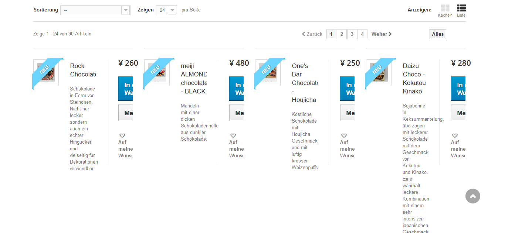Click heart wishlist icon for One's Bar Chocolate
Viewport: 505px width, 233px height.
(x=344, y=136)
